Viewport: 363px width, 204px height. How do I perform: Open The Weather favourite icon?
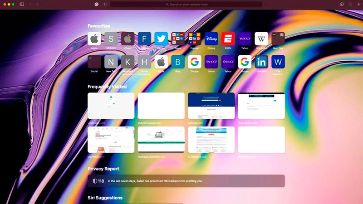(x=278, y=62)
